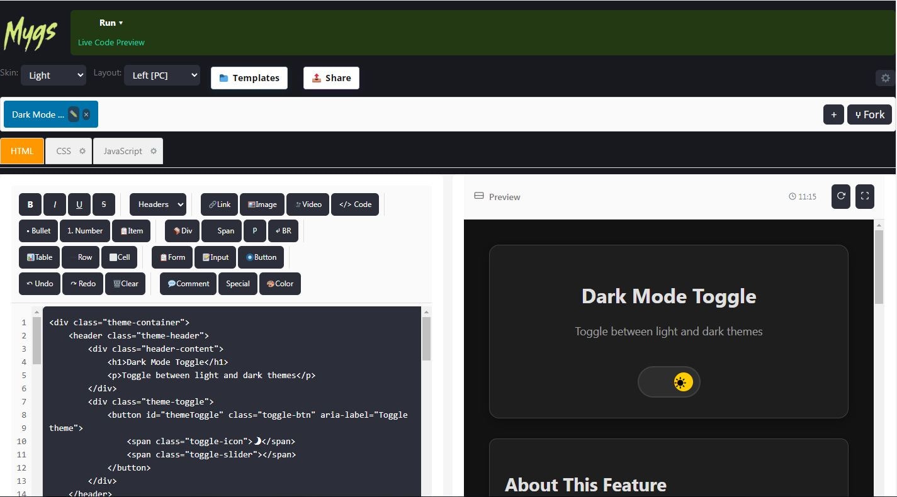This screenshot has height=497, width=897.
Task: Open the Run dropdown menu
Action: 111,23
